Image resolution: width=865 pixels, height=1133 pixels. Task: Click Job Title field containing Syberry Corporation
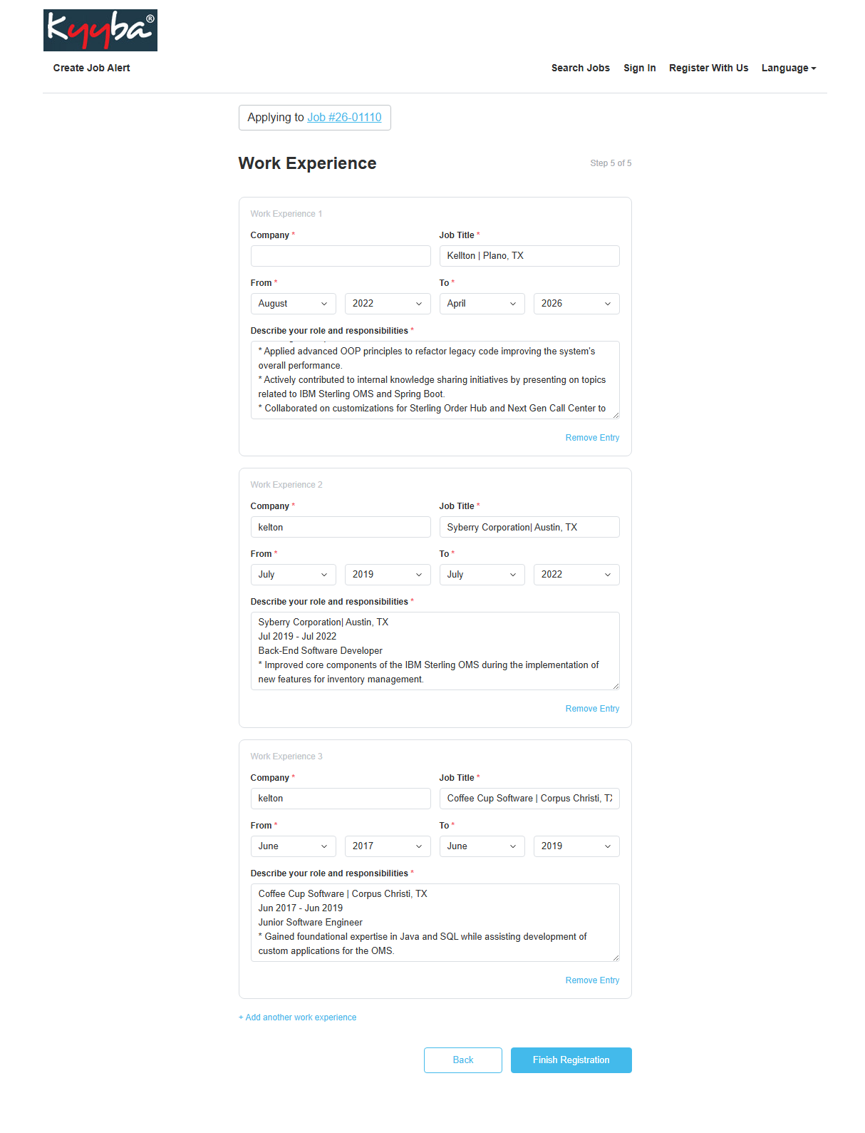point(529,528)
